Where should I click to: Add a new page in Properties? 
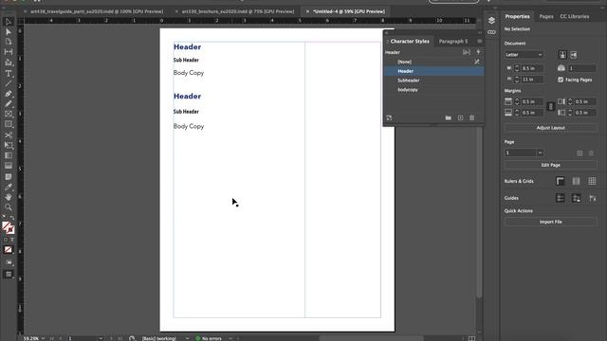579,153
